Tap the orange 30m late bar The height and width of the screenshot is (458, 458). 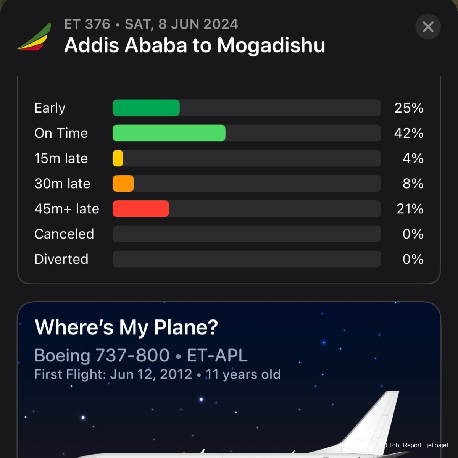(123, 184)
